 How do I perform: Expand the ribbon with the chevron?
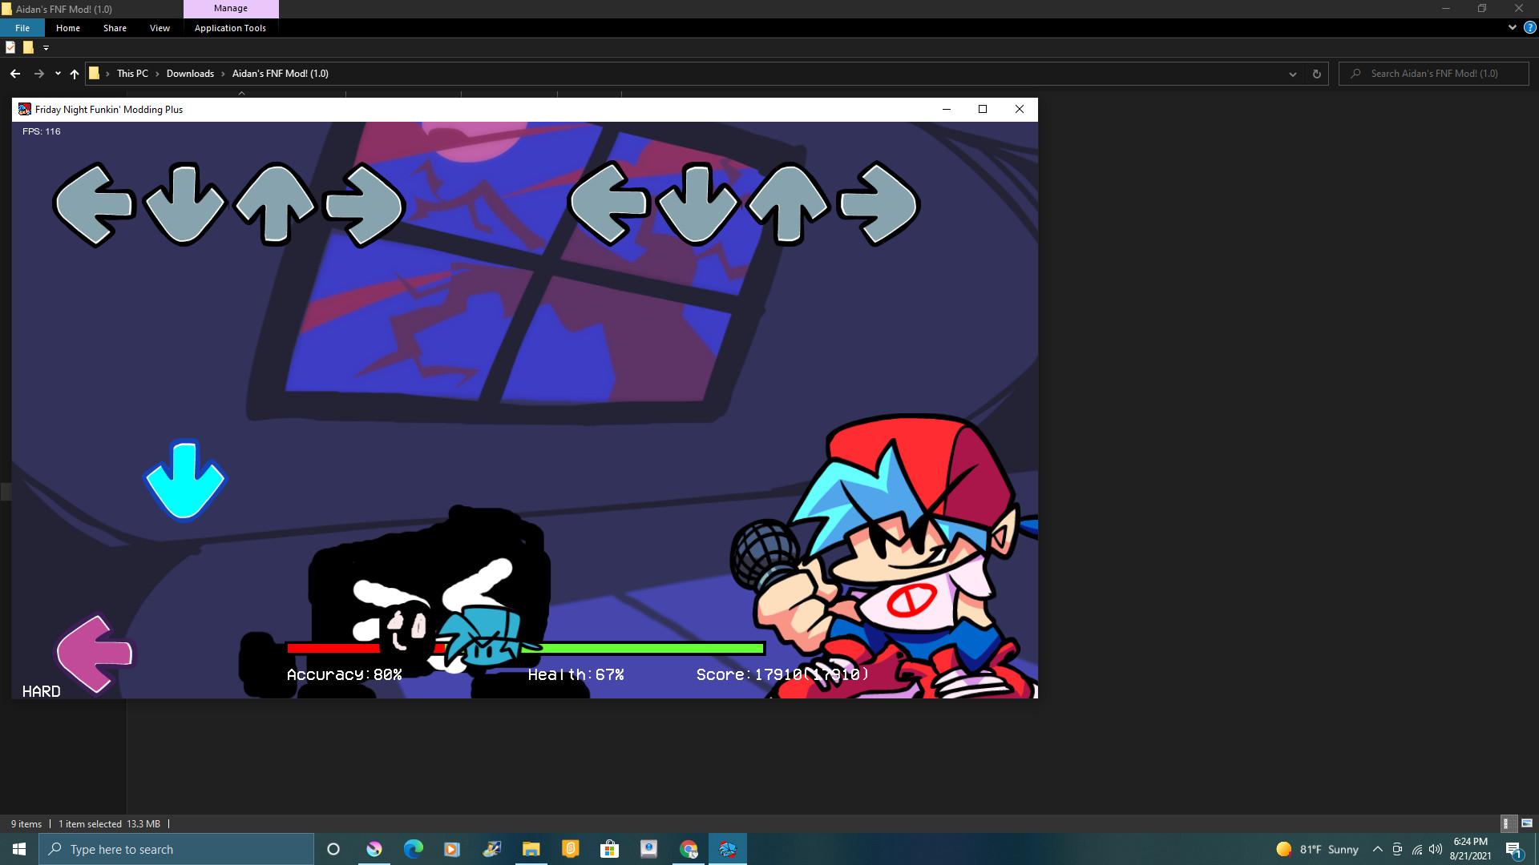pos(1512,27)
